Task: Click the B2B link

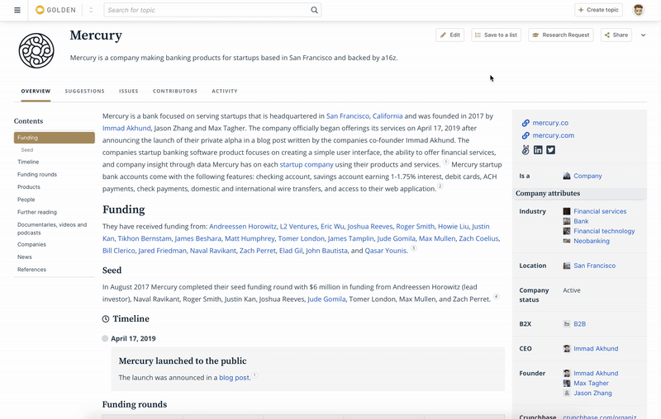Action: tap(580, 324)
